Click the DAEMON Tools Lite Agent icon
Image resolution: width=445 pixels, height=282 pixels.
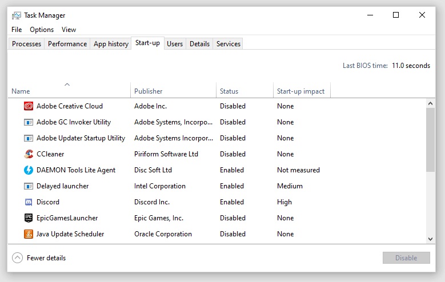pyautogui.click(x=29, y=170)
